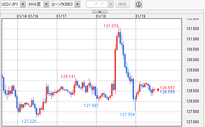Screen dimensions: 205x127
Task: Click the 127.000 price axis label
Action: (x=193, y=122)
